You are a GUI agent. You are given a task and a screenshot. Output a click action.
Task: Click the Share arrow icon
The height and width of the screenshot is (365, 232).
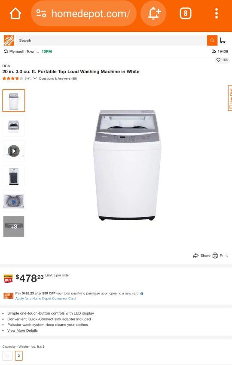pos(195,256)
